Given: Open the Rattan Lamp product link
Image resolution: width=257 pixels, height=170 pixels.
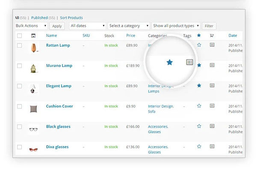Looking at the screenshot, I should click(x=58, y=45).
